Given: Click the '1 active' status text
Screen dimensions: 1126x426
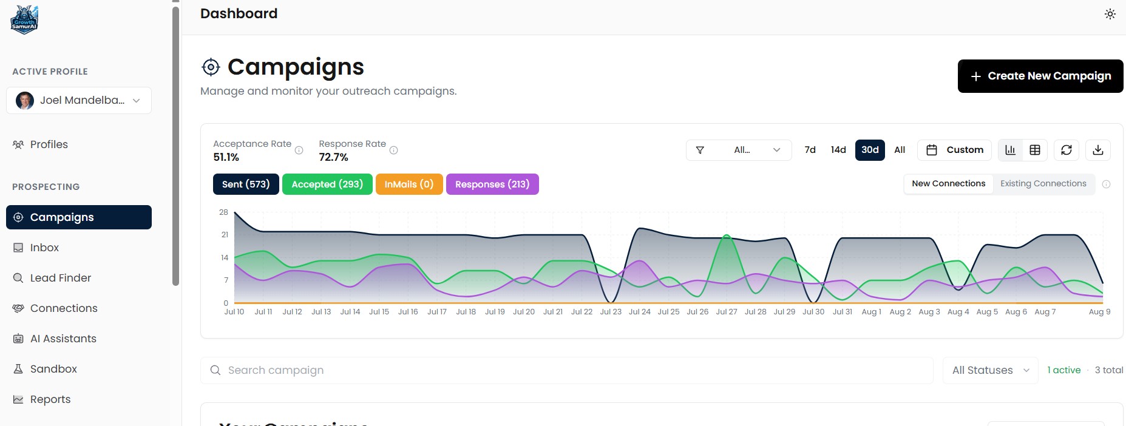Looking at the screenshot, I should 1064,370.
